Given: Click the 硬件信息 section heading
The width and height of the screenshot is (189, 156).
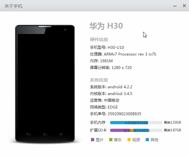Looking at the screenshot, I should [x=99, y=39].
